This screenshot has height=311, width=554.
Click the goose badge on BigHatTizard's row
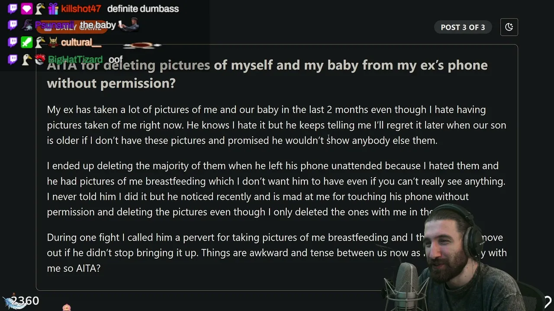27,59
